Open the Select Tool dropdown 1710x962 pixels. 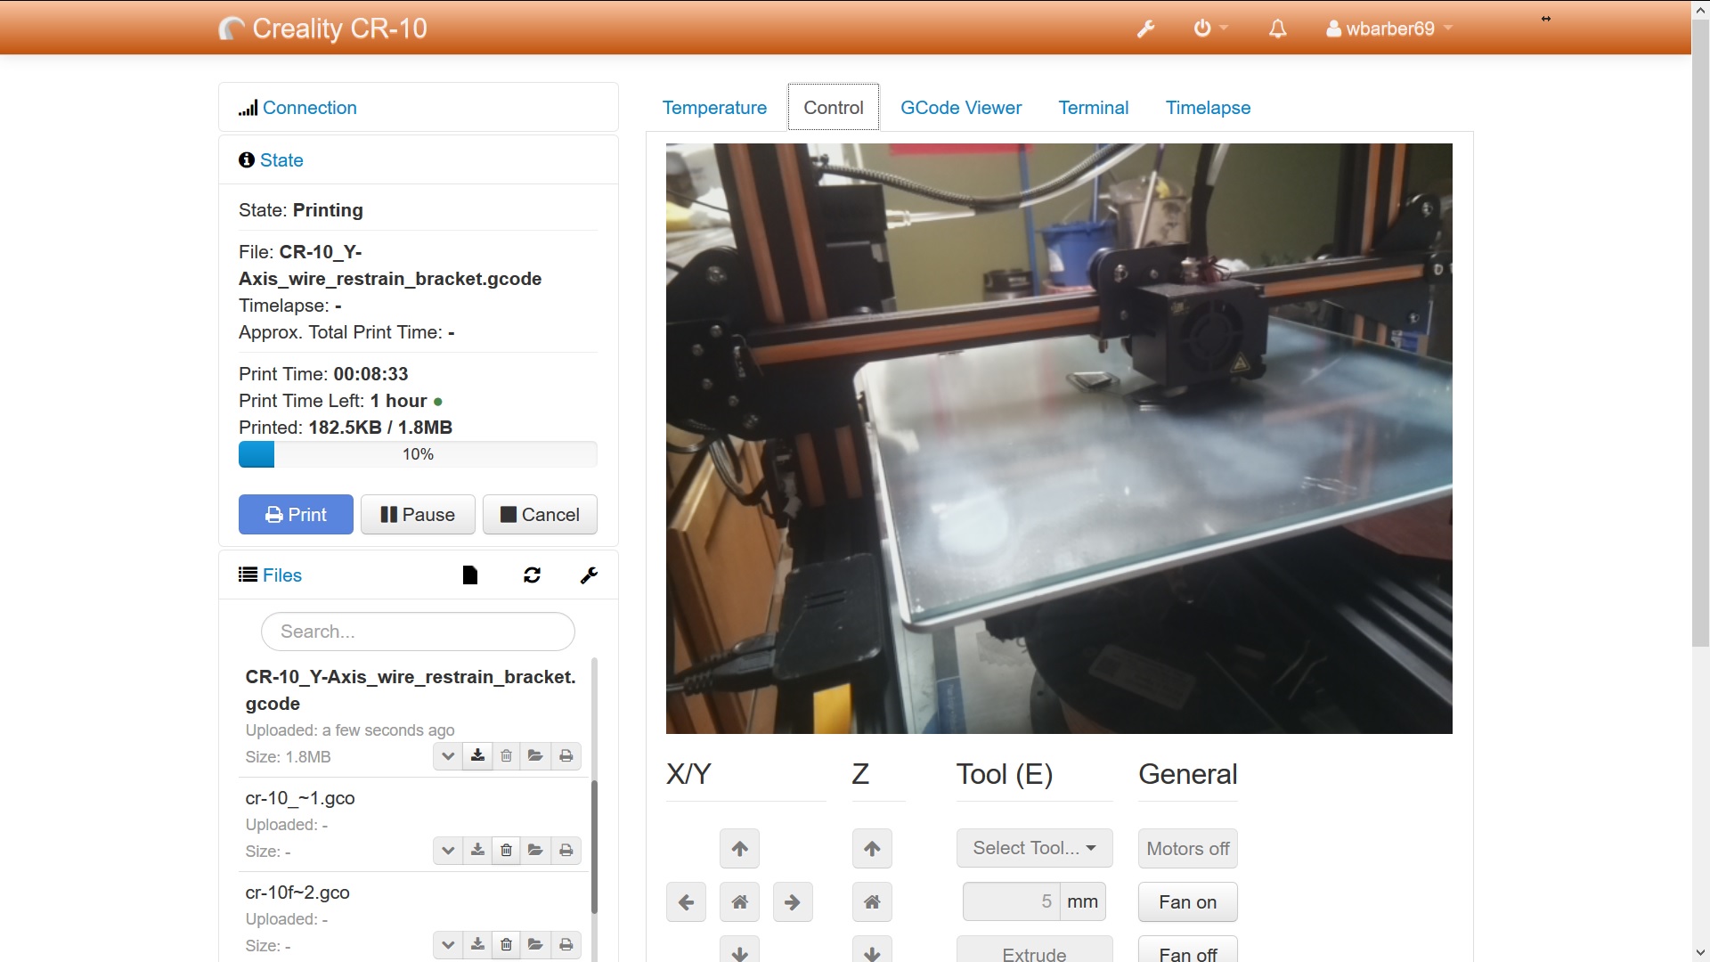(x=1035, y=848)
